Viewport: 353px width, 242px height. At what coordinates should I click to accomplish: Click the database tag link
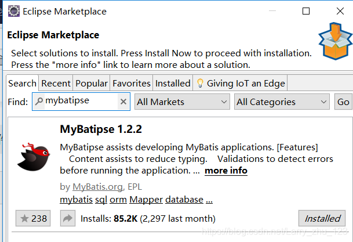(184, 200)
